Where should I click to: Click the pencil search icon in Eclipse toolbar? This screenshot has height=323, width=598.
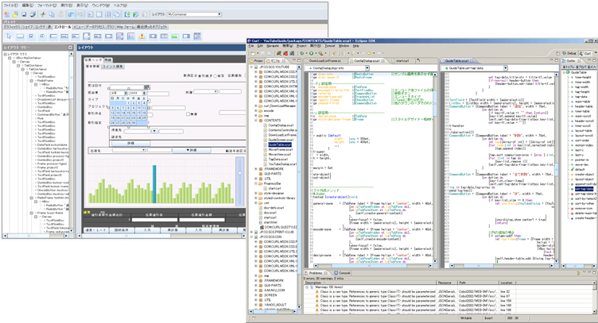[334, 53]
